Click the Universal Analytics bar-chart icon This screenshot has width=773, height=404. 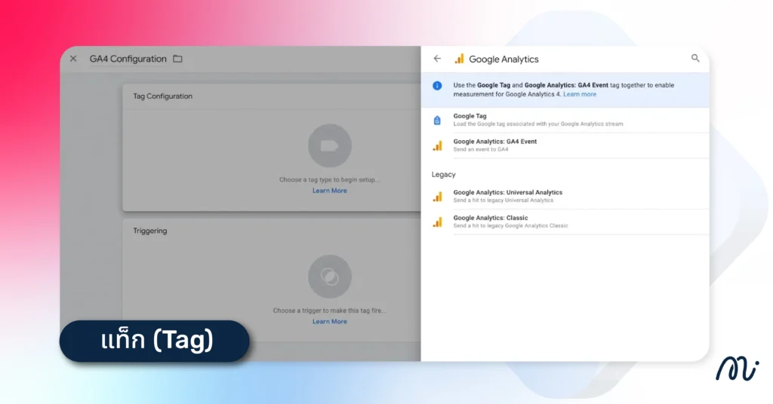click(x=438, y=197)
